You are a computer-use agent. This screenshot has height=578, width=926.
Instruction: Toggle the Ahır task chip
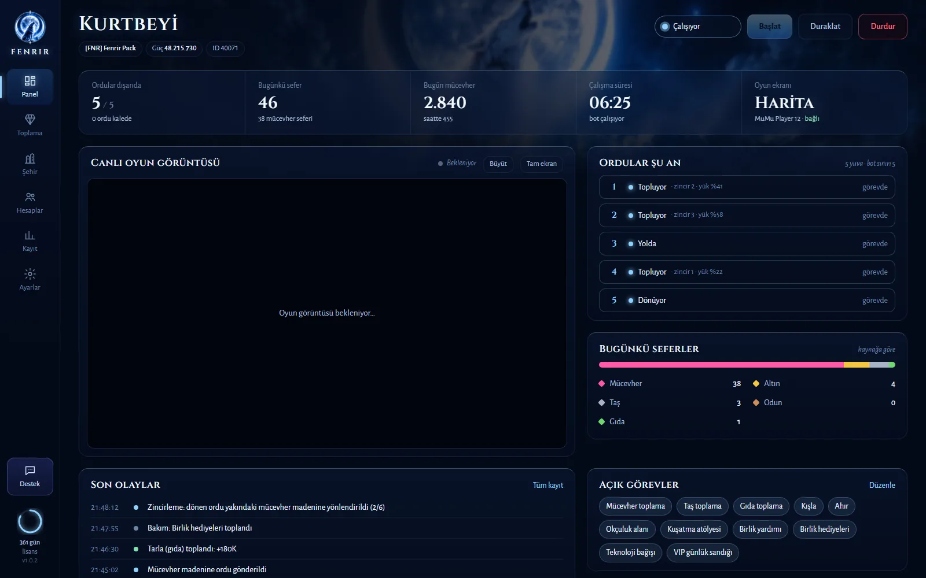point(842,506)
